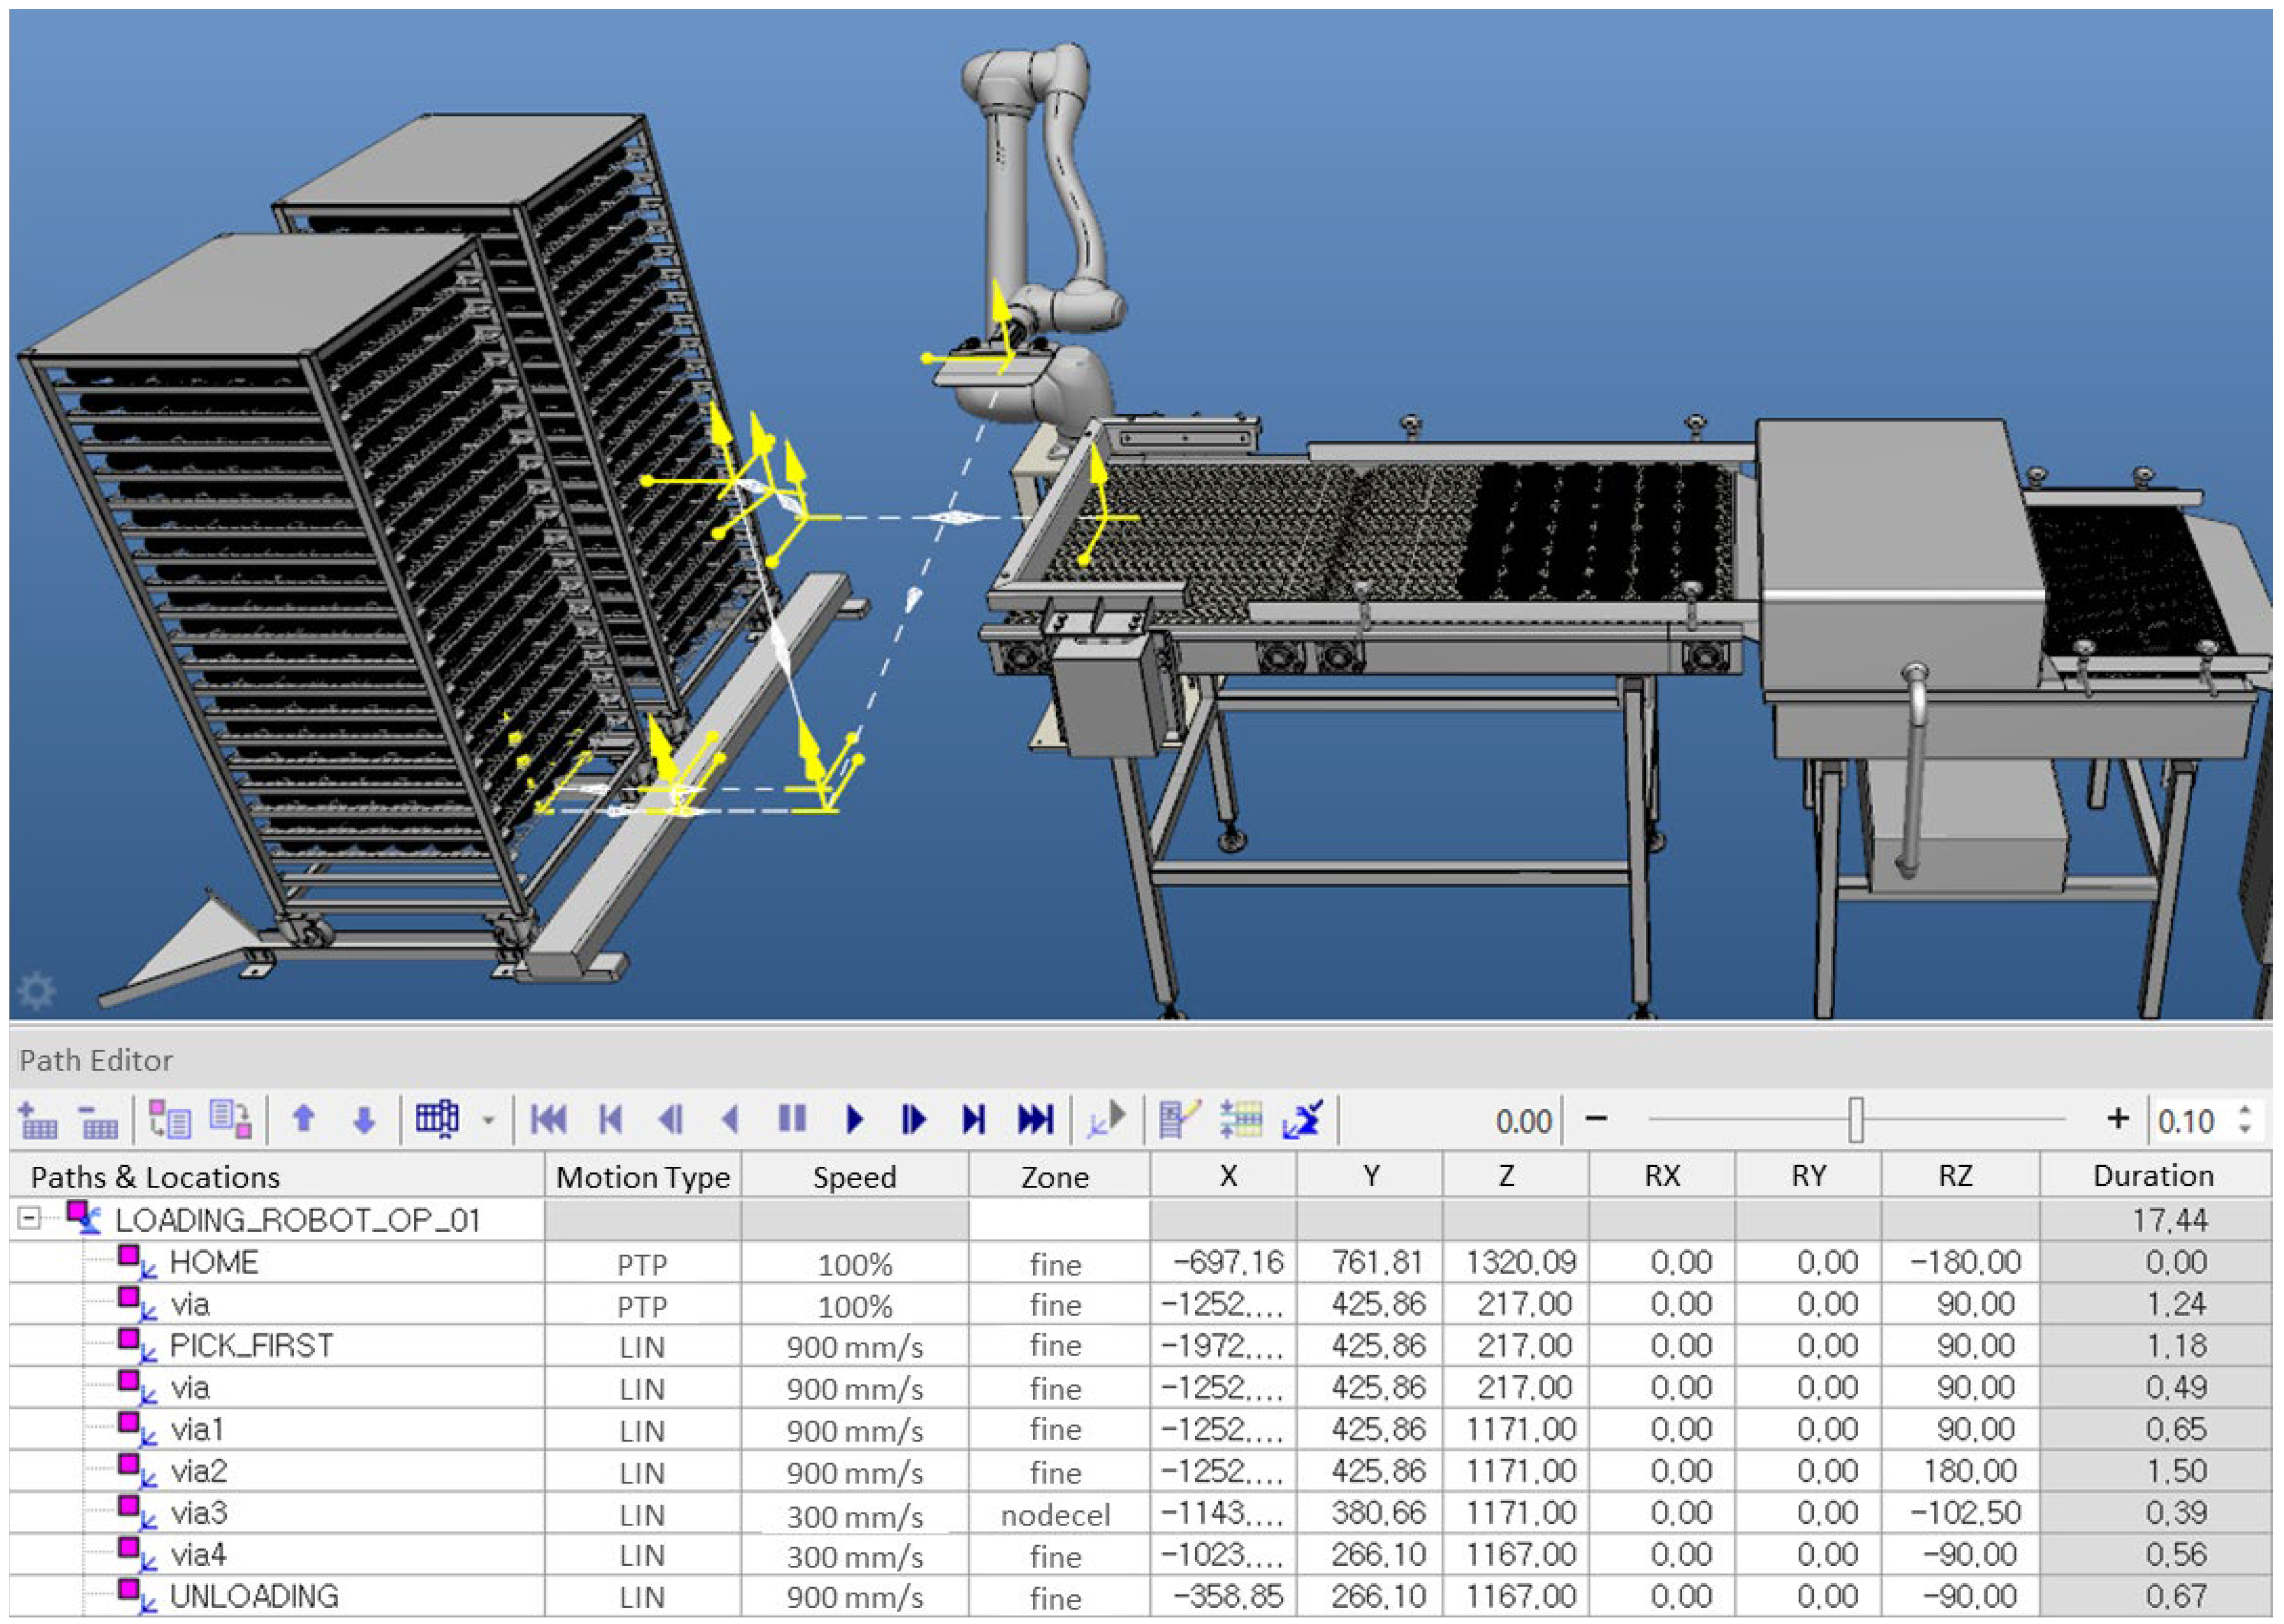2284x1624 pixels.
Task: Click the remove item from editor icon
Action: (97, 1120)
